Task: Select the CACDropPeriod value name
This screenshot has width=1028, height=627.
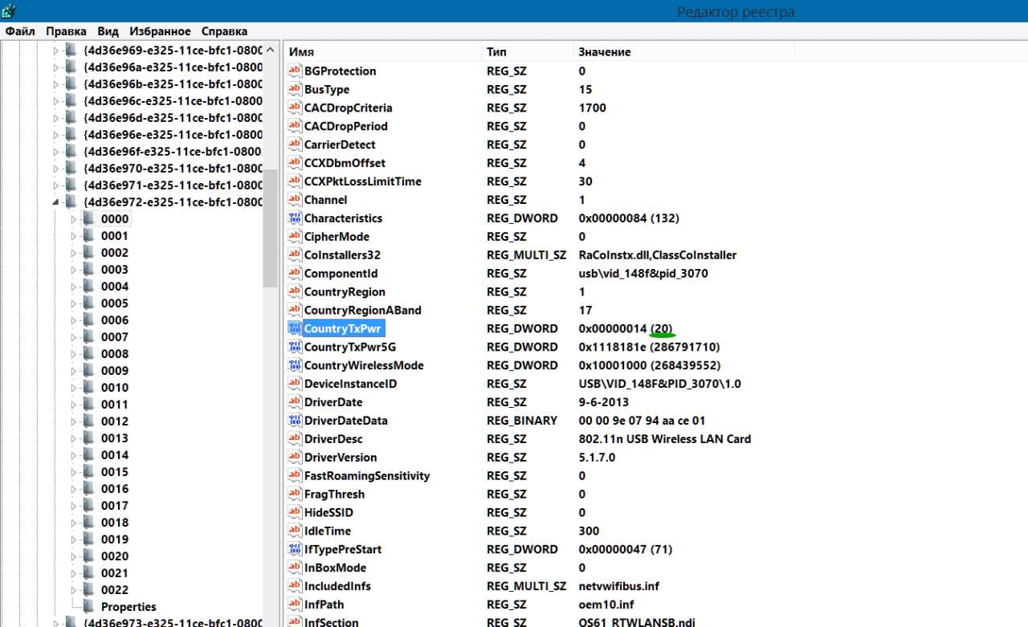Action: point(346,126)
